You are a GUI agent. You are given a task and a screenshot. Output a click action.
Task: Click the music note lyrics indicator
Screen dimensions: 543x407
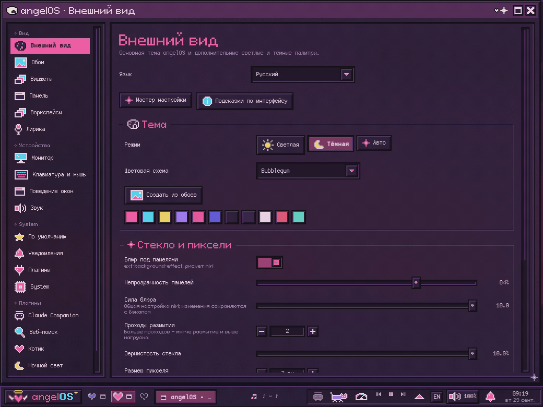(254, 397)
